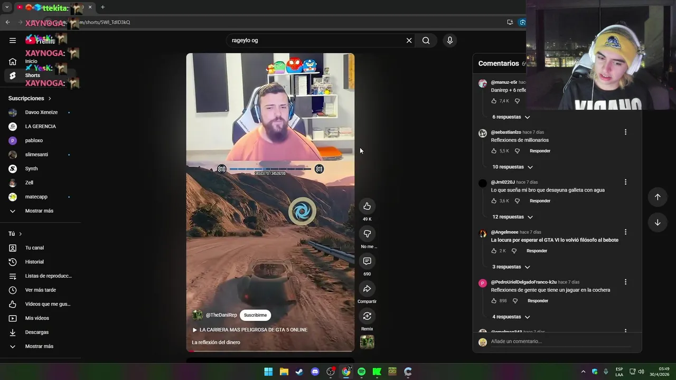
Task: Open Steam from the taskbar
Action: [x=299, y=372]
